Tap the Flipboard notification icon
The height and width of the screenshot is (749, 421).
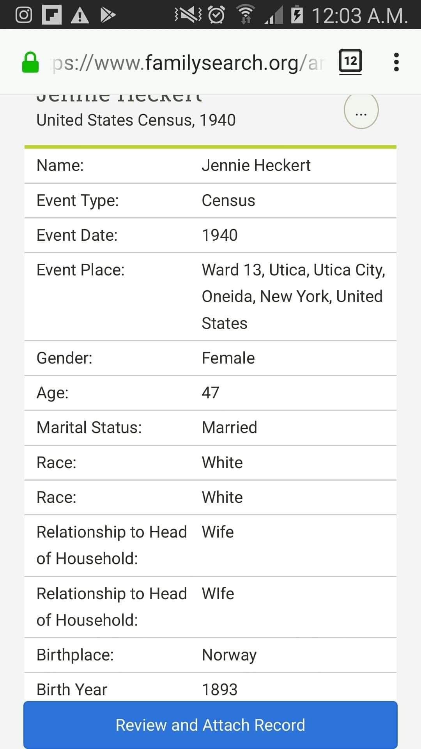pyautogui.click(x=52, y=15)
